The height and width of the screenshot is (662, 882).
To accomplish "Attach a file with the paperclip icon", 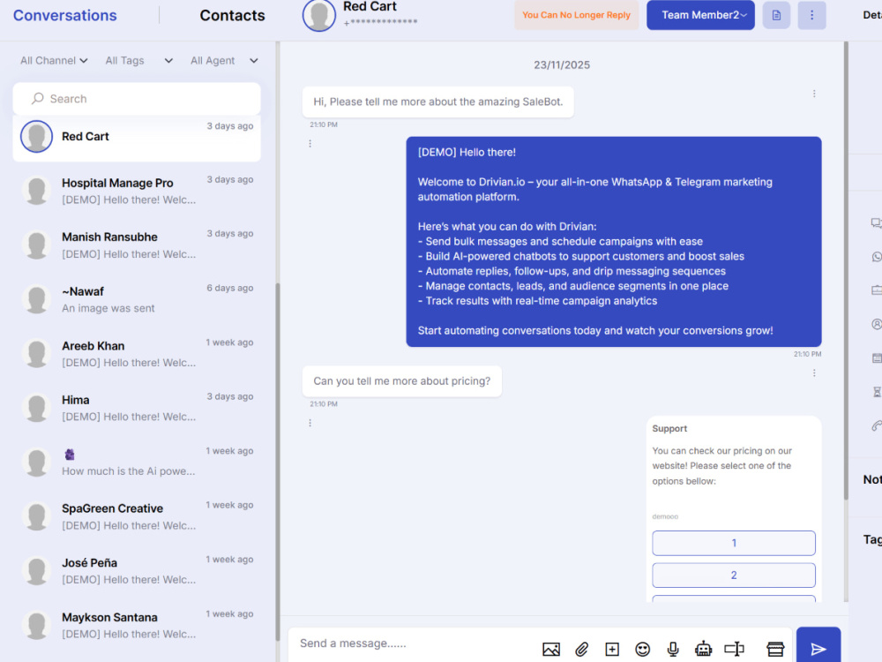I will (x=581, y=649).
